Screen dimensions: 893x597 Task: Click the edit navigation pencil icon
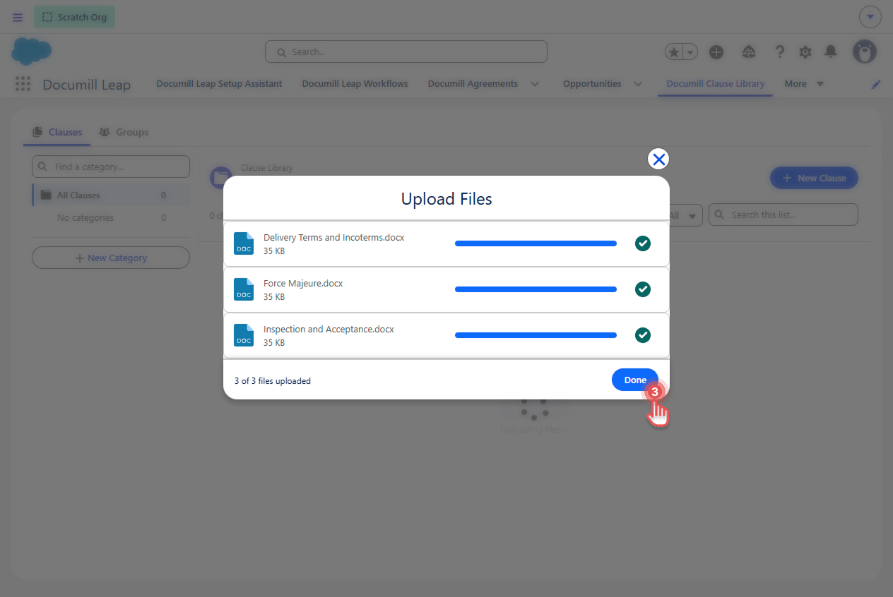tap(876, 84)
